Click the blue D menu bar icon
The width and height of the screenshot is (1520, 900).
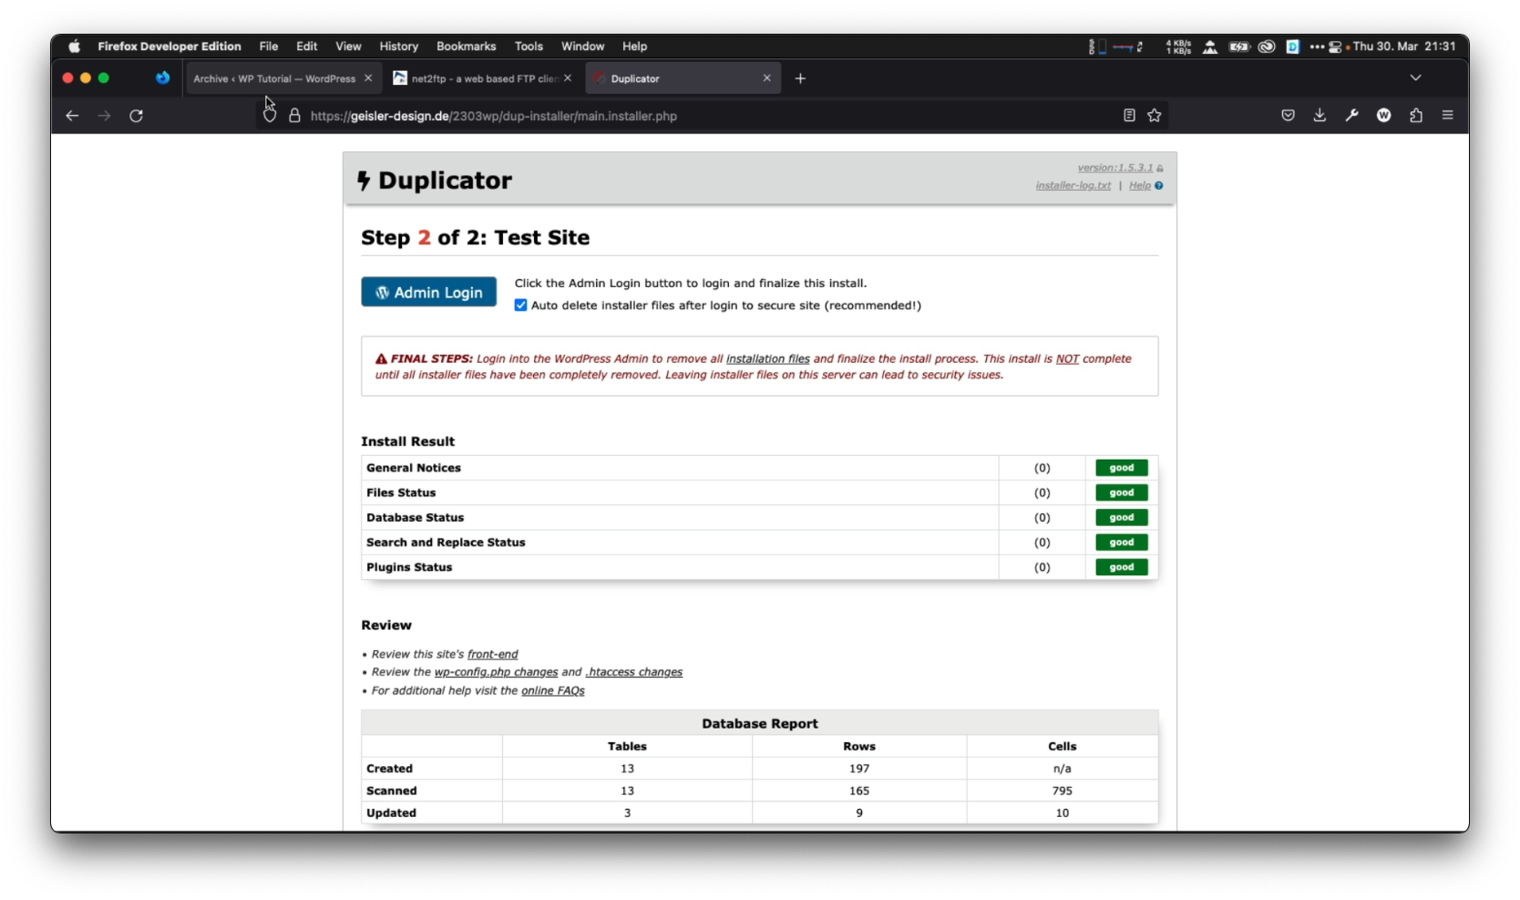[1292, 47]
